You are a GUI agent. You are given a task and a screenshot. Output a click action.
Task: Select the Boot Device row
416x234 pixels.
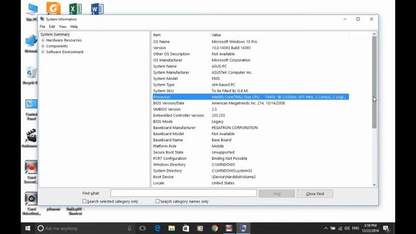pos(251,177)
